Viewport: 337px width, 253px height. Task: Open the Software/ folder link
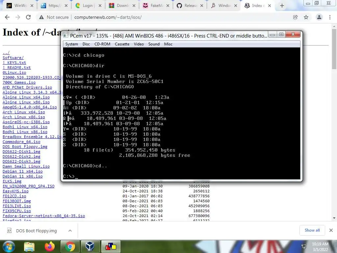(x=13, y=58)
